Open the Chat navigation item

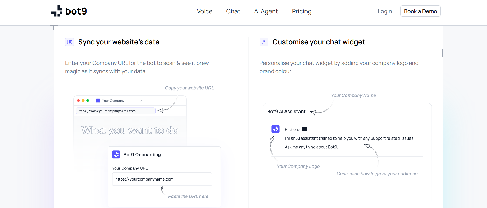(233, 11)
